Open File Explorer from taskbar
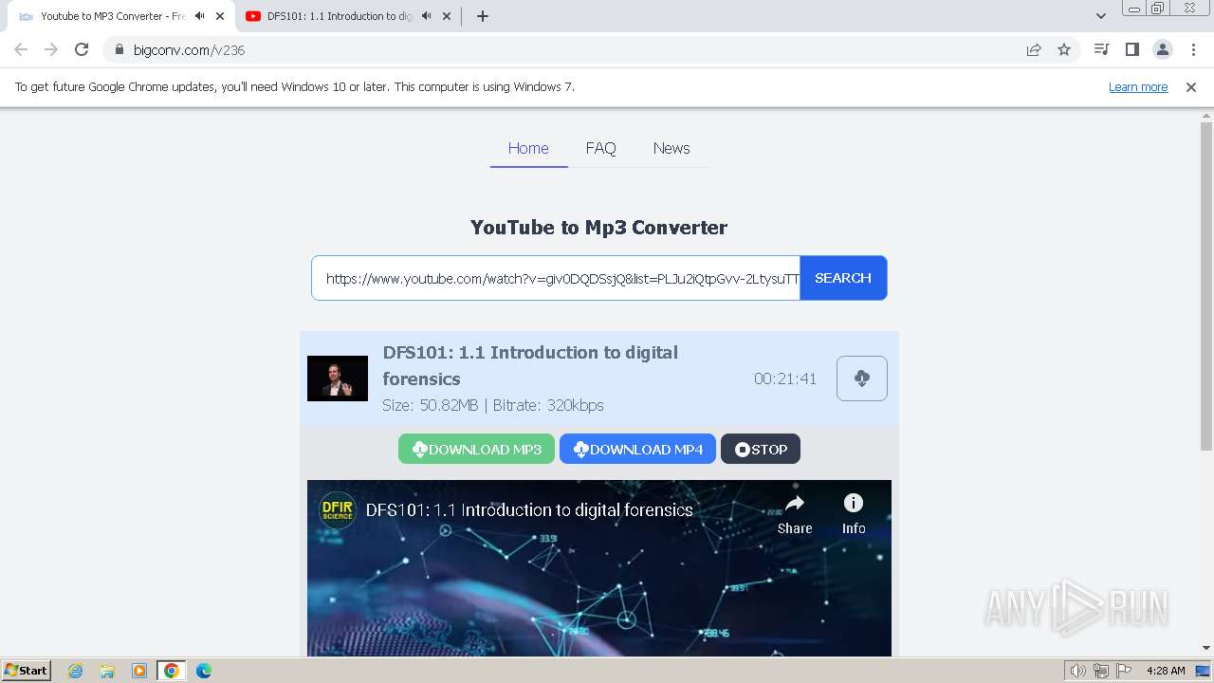 [x=107, y=671]
